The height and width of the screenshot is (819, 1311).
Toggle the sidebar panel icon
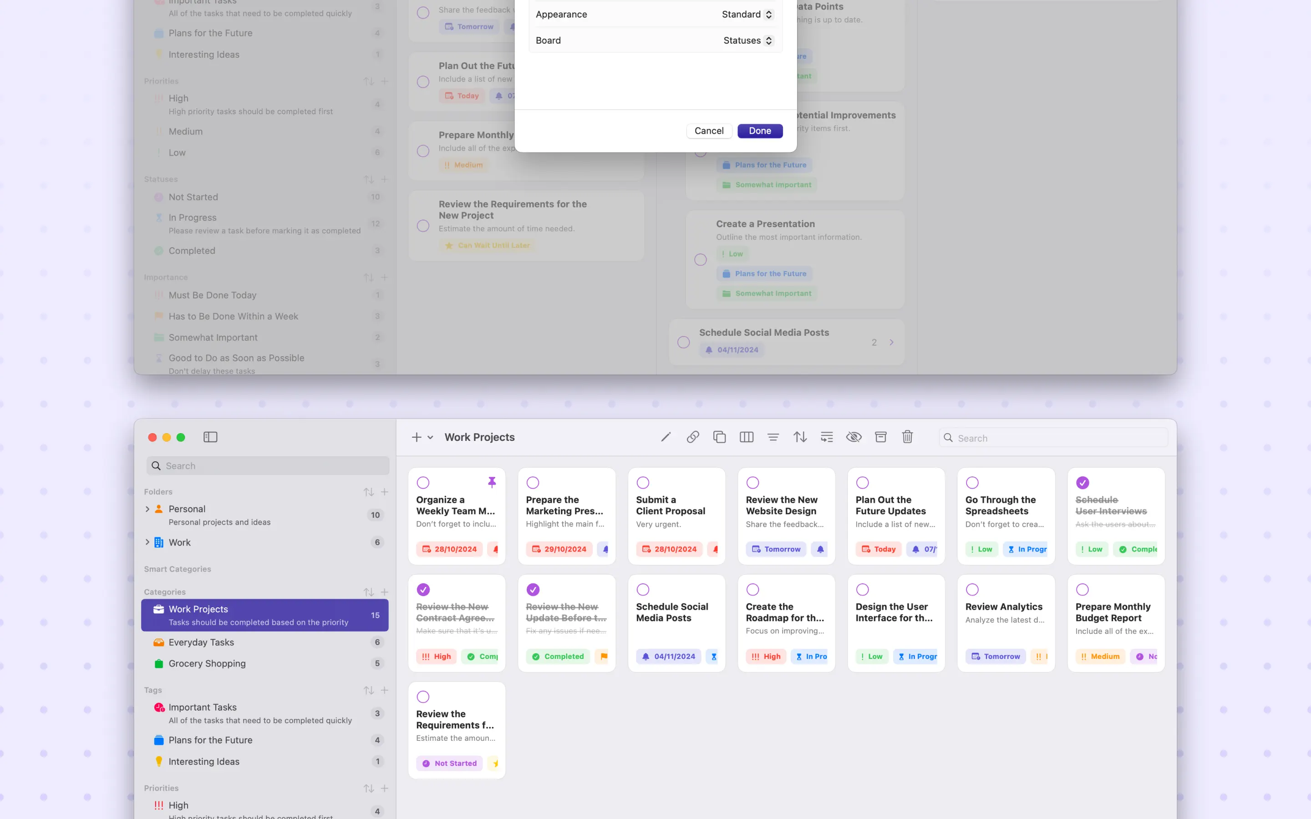point(210,437)
